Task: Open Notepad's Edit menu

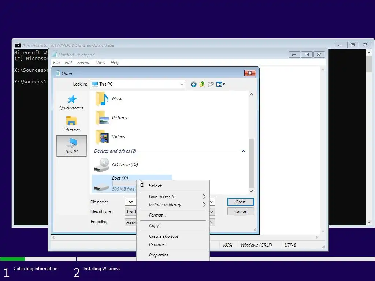Action: 68,63
